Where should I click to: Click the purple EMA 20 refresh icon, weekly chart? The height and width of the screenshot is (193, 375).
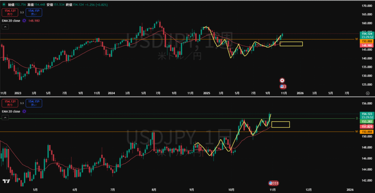click(24, 21)
